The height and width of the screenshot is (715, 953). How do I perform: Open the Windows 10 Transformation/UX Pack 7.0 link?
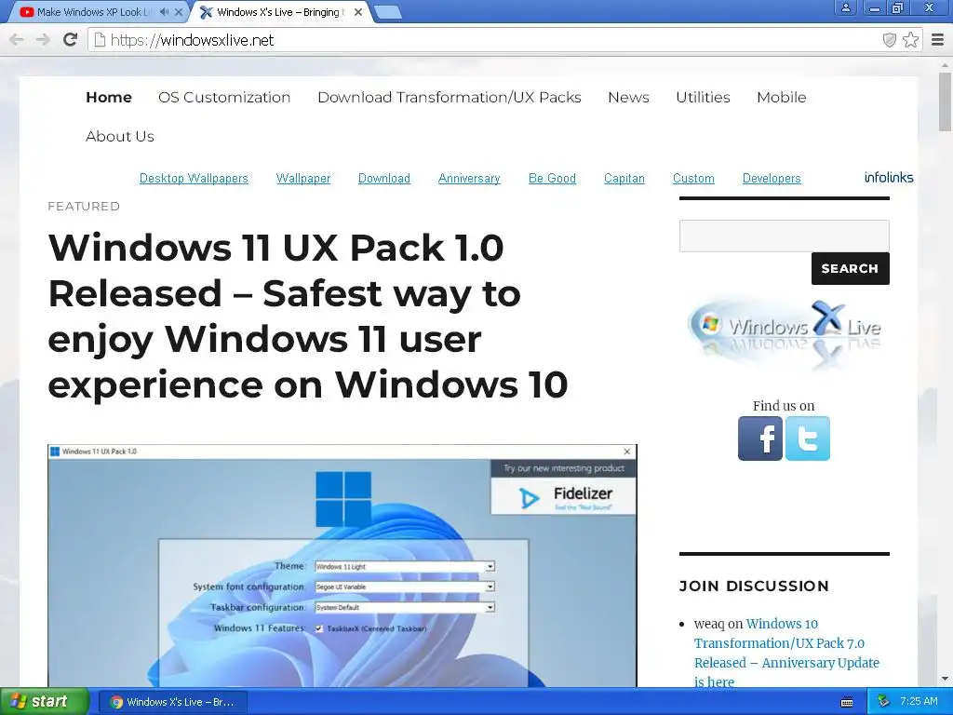click(x=786, y=653)
